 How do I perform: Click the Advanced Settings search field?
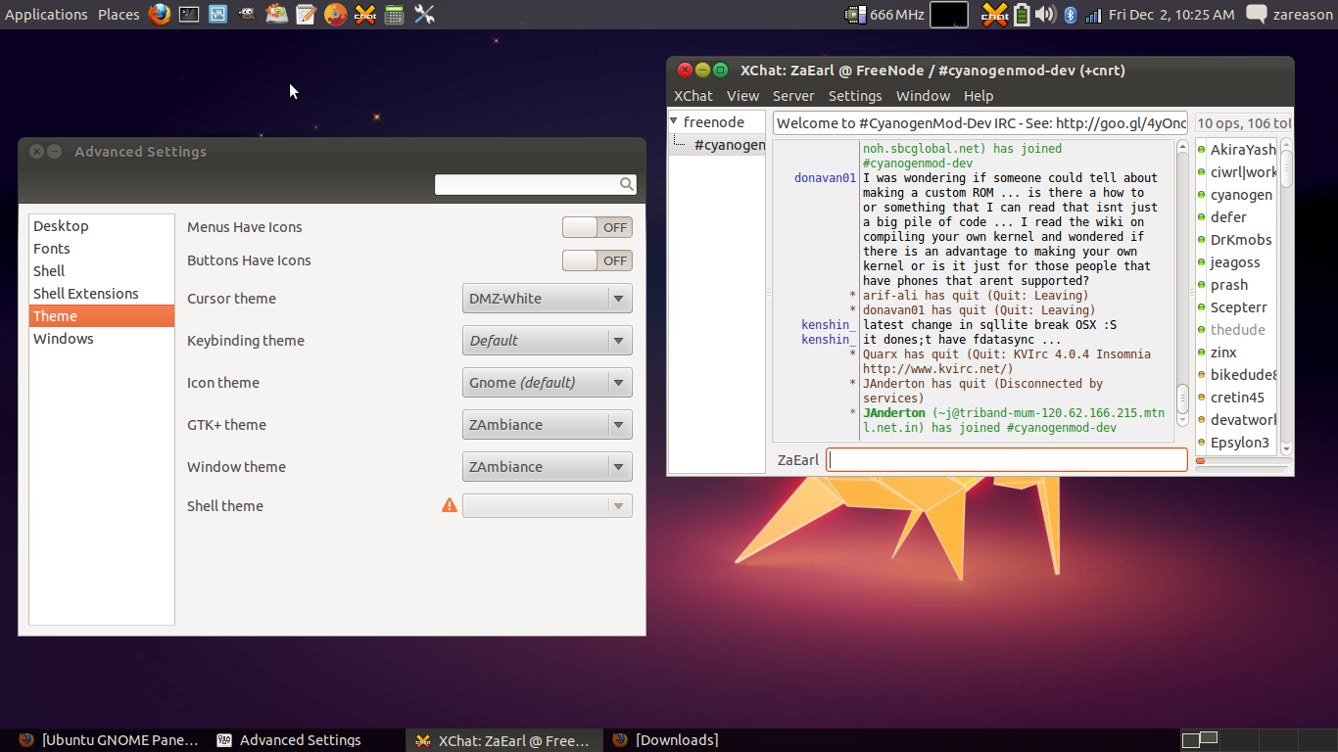536,184
